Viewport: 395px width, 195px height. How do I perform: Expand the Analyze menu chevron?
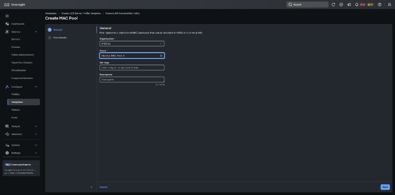36,126
